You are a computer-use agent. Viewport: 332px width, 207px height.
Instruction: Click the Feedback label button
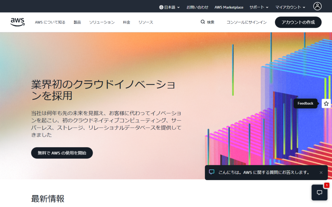point(305,103)
